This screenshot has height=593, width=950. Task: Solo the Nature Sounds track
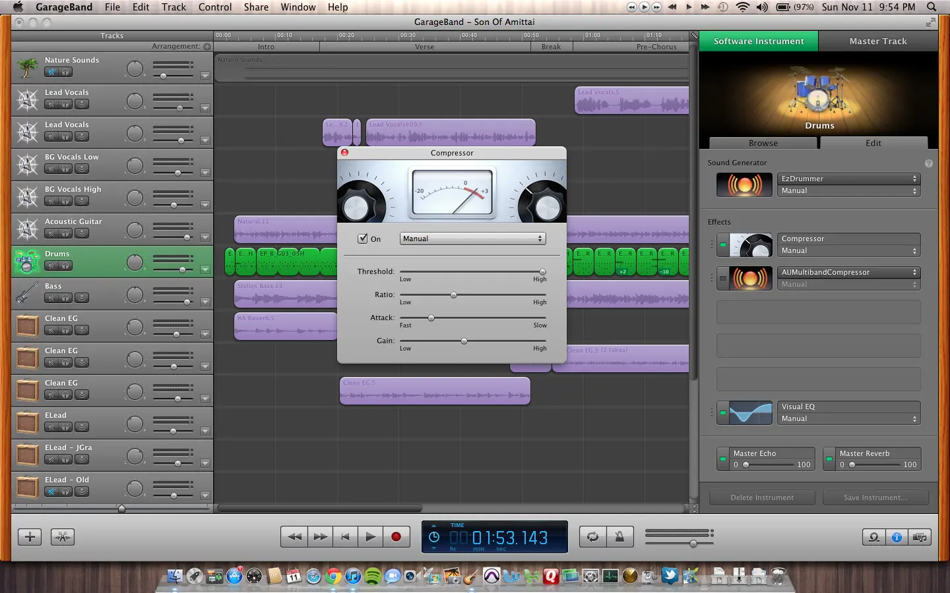pos(66,72)
